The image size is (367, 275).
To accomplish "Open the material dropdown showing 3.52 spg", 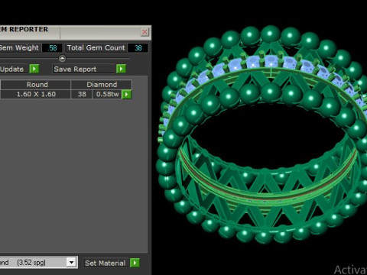I will [72, 262].
